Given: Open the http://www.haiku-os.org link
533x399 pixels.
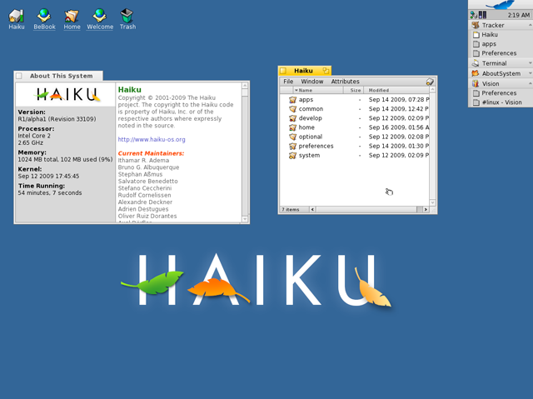Looking at the screenshot, I should pos(152,139).
